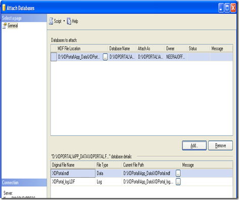The width and height of the screenshot is (239, 200).
Task: Select the Data file type cell
Action: 108,173
